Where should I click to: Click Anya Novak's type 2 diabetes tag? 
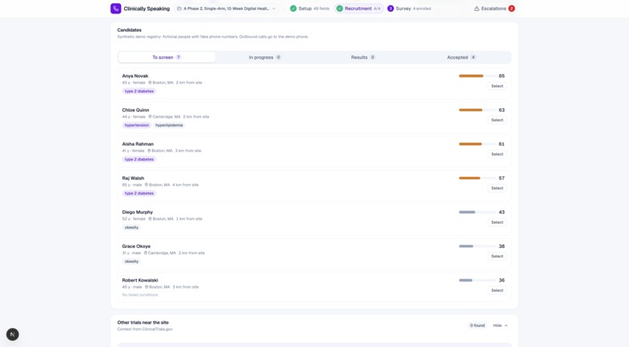click(x=139, y=91)
